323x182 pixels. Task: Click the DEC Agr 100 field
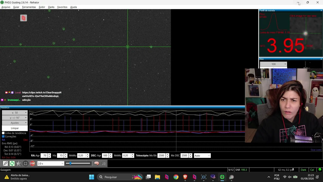pyautogui.click(x=105, y=156)
